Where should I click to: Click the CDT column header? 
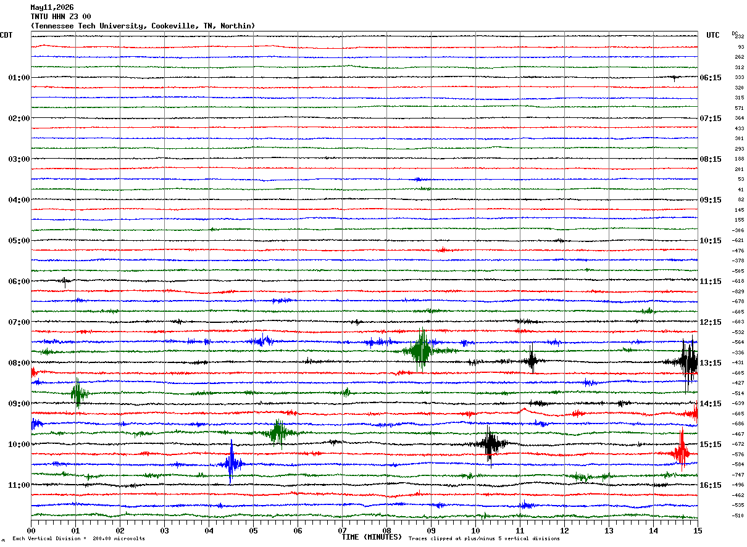[x=6, y=35]
